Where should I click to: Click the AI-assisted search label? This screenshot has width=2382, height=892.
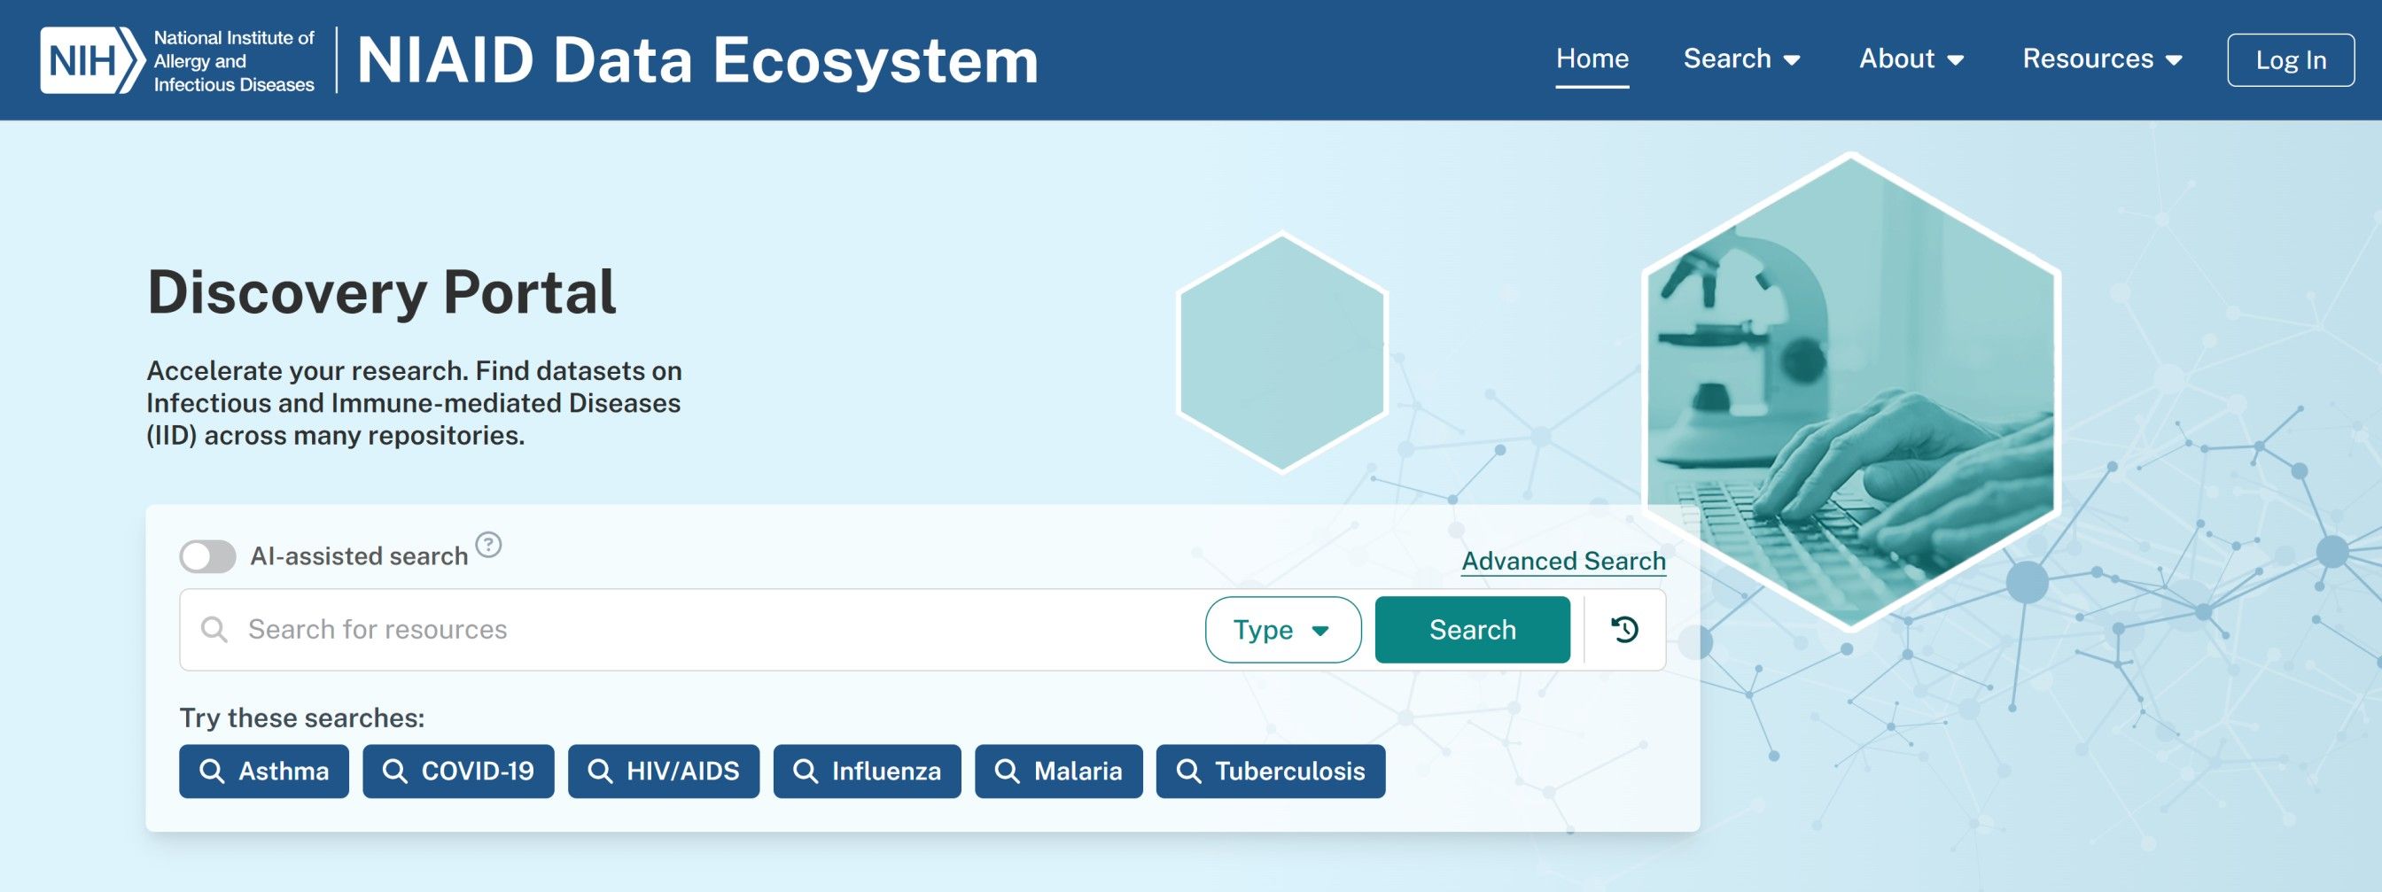click(359, 556)
